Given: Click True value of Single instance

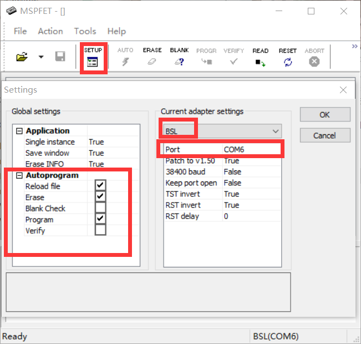Looking at the screenshot, I should (x=96, y=142).
